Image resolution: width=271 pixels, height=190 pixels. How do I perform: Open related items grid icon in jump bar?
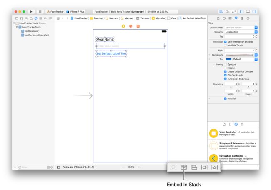58,18
